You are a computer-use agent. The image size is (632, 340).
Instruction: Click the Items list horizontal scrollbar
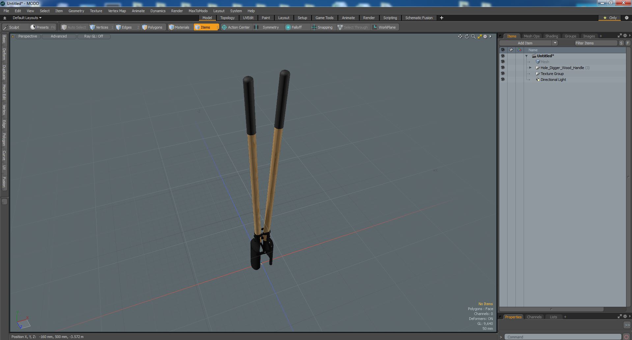point(551,309)
